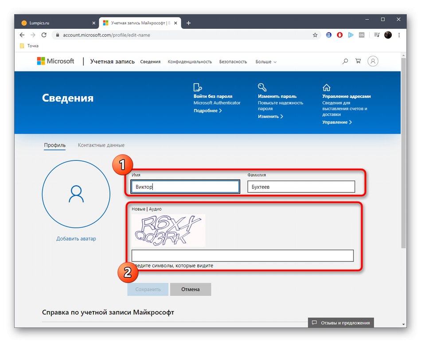
Task: Focus the Фамилия input field
Action: coord(301,187)
